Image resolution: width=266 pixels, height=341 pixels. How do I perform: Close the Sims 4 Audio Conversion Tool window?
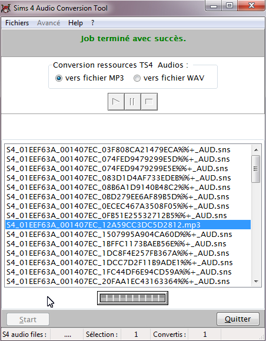click(x=251, y=6)
